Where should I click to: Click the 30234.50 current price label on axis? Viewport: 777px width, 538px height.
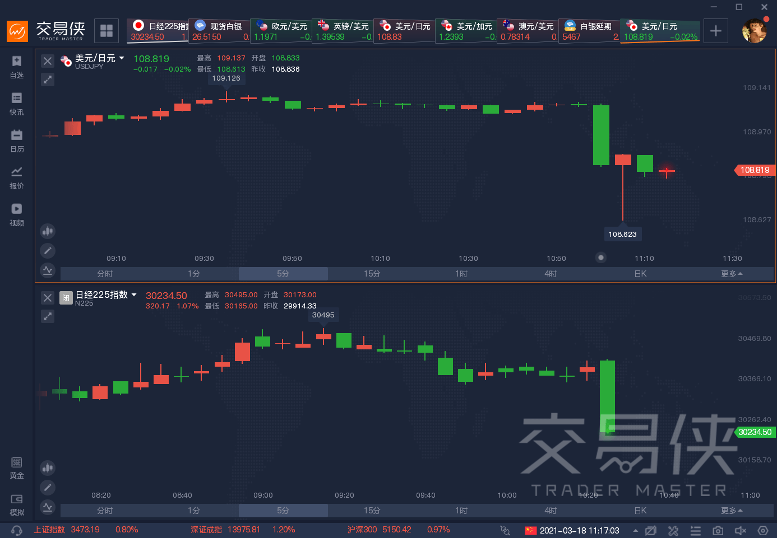coord(755,432)
